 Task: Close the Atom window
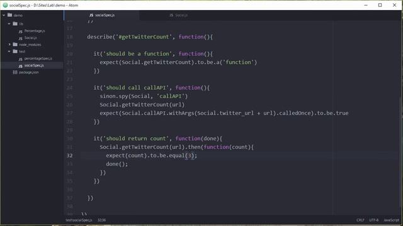pos(395,5)
